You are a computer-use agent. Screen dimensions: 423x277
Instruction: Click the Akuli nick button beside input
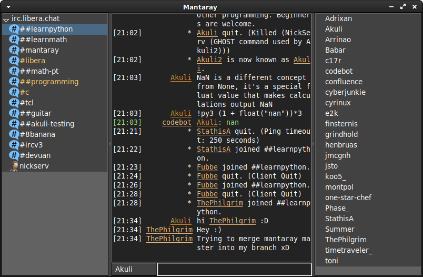[134, 269]
